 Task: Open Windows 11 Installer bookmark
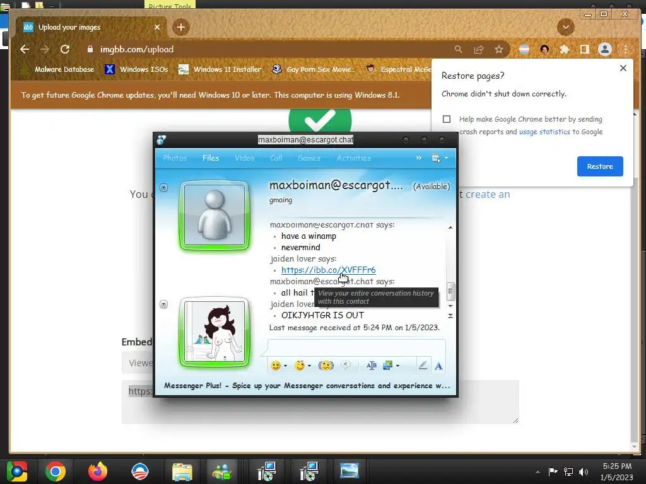pos(220,69)
